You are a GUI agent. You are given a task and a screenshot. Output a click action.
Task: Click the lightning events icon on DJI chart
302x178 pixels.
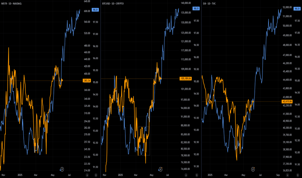(253, 169)
